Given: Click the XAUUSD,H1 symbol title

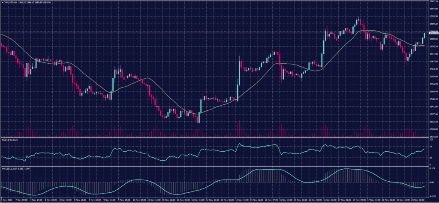Looking at the screenshot, I should [9, 2].
